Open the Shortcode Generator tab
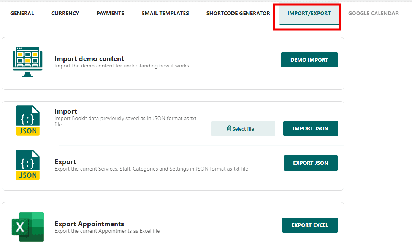The width and height of the screenshot is (412, 252). tap(238, 13)
